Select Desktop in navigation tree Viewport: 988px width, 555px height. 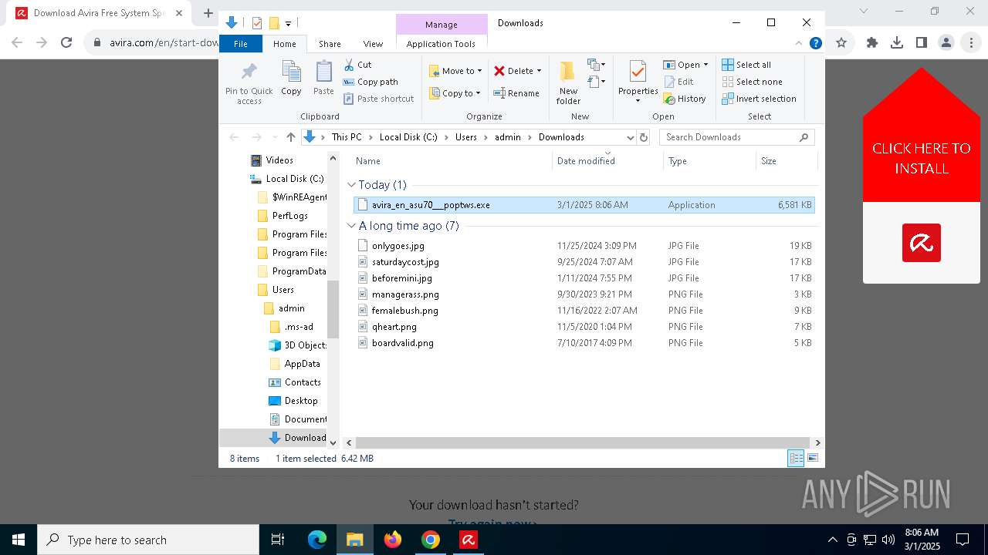tap(300, 401)
